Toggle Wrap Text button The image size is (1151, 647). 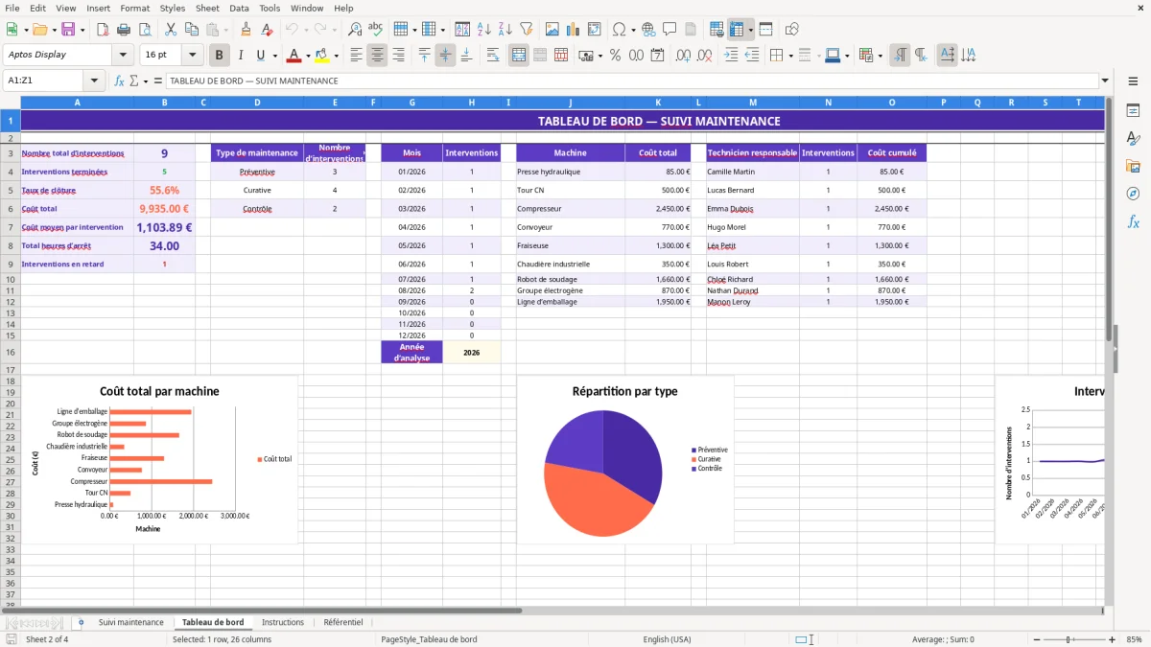tap(493, 56)
